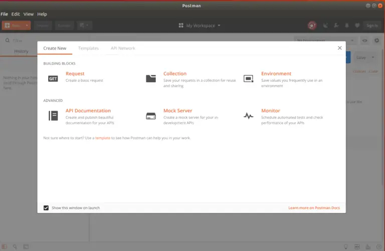Screen dimensions: 385x251
Task: Click the Request heading link
Action: (75, 74)
